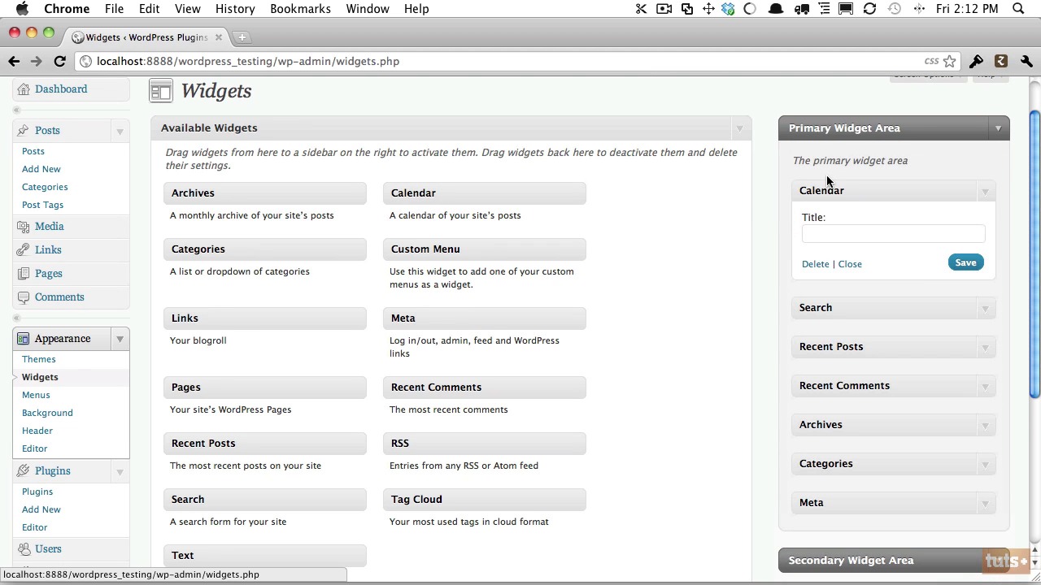Click the Posts pushpin icon
The height and width of the screenshot is (585, 1041).
23,130
